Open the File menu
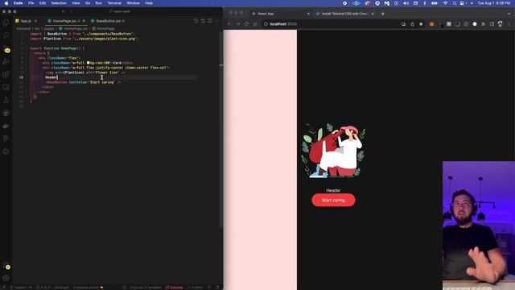 (x=31, y=3)
